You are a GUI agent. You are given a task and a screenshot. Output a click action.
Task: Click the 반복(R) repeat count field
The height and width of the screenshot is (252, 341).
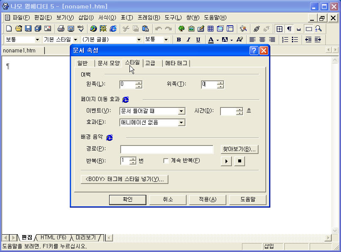pyautogui.click(x=125, y=161)
